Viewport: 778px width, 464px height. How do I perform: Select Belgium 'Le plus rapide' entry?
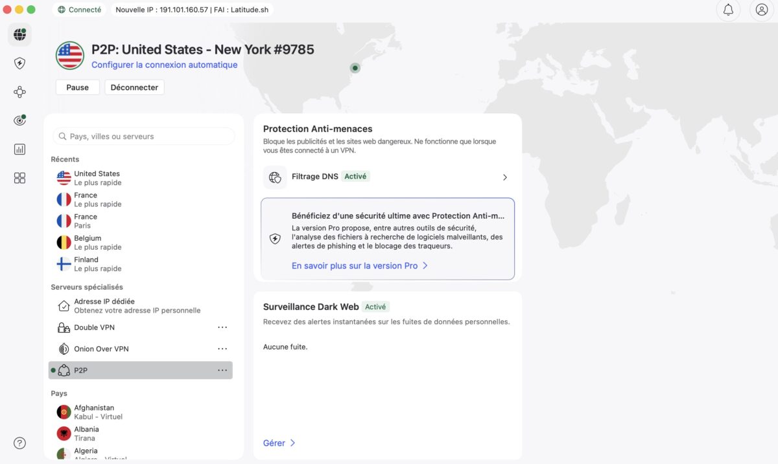(x=141, y=243)
